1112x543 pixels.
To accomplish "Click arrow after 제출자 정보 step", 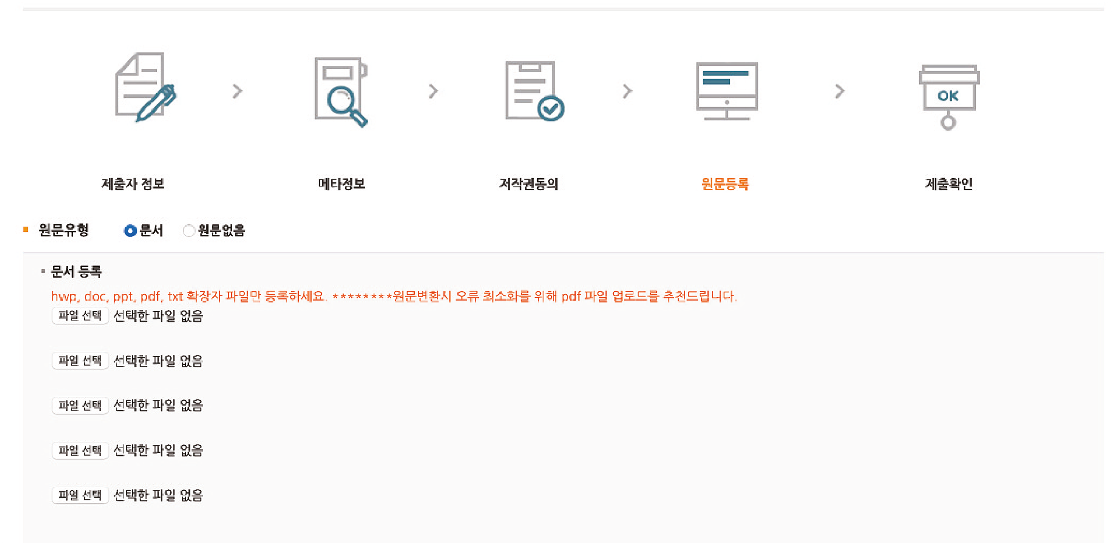I will pyautogui.click(x=238, y=91).
